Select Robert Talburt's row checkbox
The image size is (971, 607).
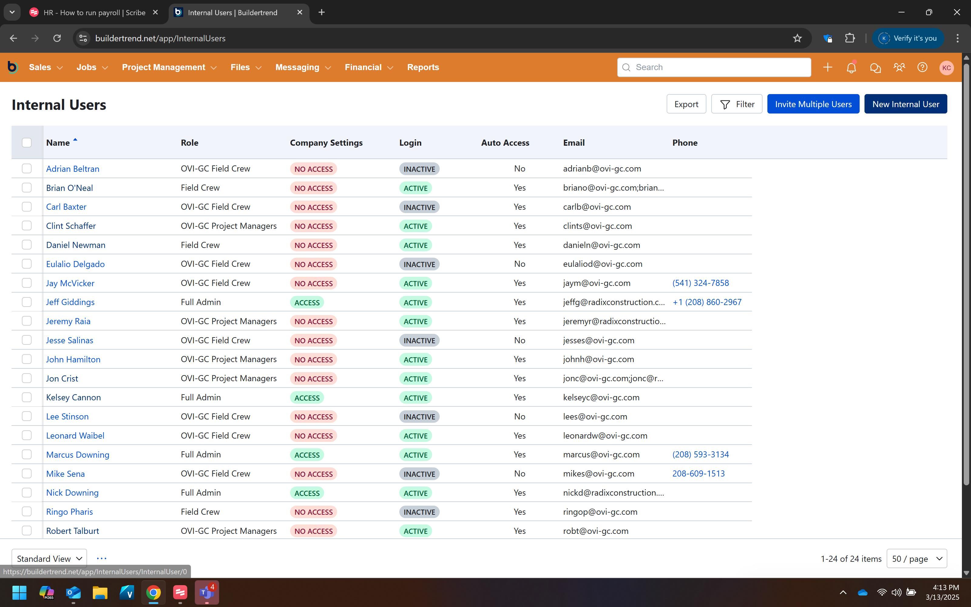coord(26,531)
